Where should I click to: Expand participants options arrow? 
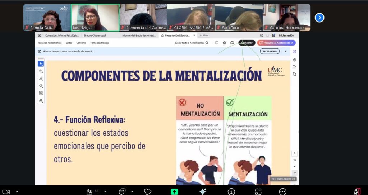[105, 192]
